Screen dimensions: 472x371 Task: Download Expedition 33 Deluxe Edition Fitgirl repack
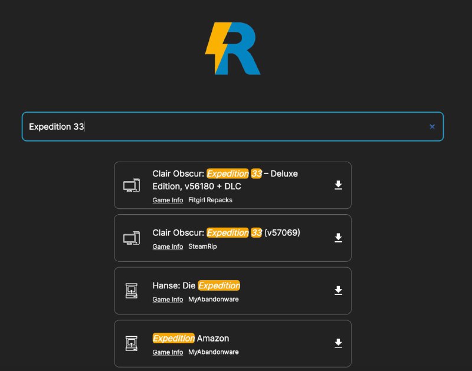(x=338, y=185)
